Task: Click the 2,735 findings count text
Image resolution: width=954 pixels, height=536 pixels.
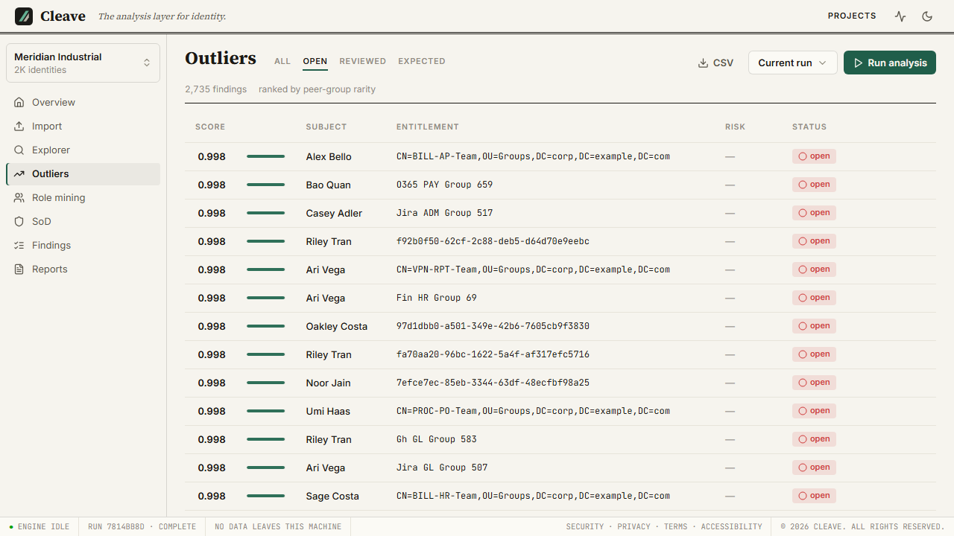Action: [216, 89]
